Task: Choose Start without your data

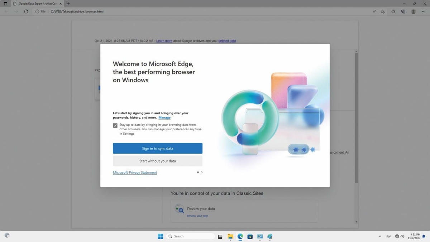Action: pos(158,161)
